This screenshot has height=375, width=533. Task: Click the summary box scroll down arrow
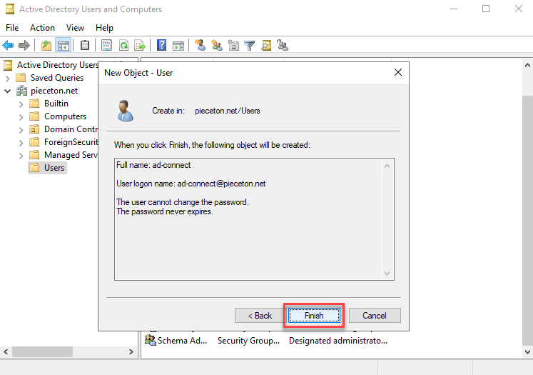[387, 274]
